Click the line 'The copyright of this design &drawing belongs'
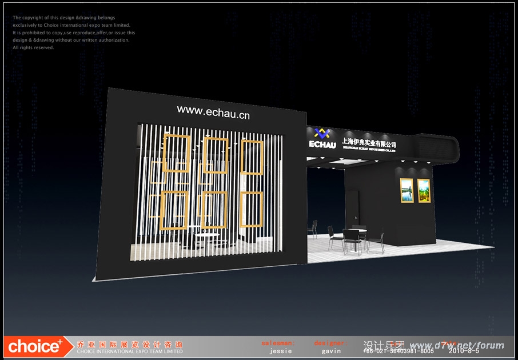The height and width of the screenshot is (360, 518). [64, 18]
